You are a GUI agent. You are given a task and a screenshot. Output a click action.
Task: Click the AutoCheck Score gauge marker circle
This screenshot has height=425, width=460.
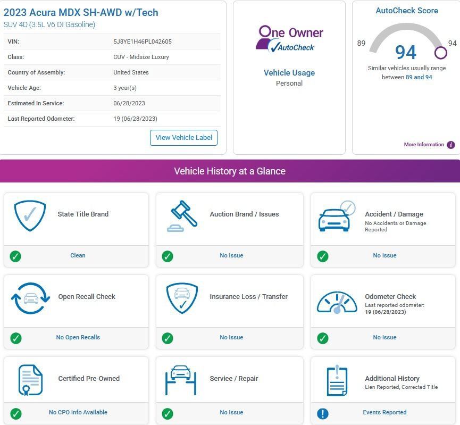click(441, 53)
